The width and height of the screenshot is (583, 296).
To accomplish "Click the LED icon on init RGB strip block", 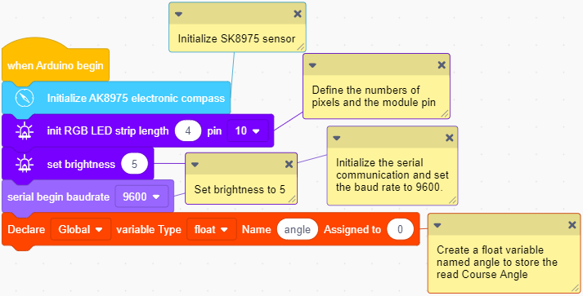I will pos(25,131).
